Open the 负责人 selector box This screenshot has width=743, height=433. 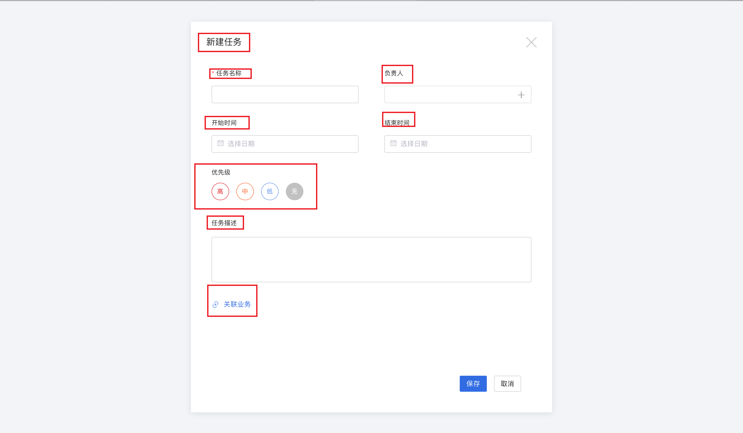[x=458, y=94]
